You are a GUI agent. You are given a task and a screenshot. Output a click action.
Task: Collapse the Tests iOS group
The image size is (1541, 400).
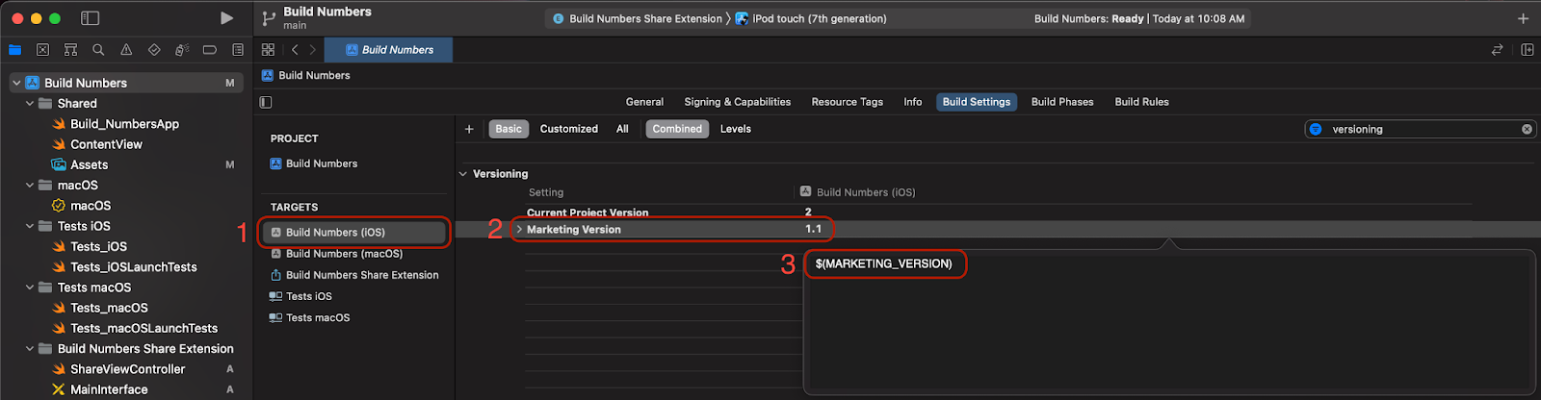tap(30, 226)
